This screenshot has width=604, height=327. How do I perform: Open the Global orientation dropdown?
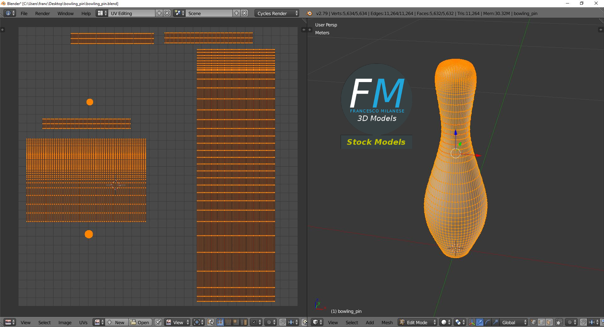tap(514, 322)
